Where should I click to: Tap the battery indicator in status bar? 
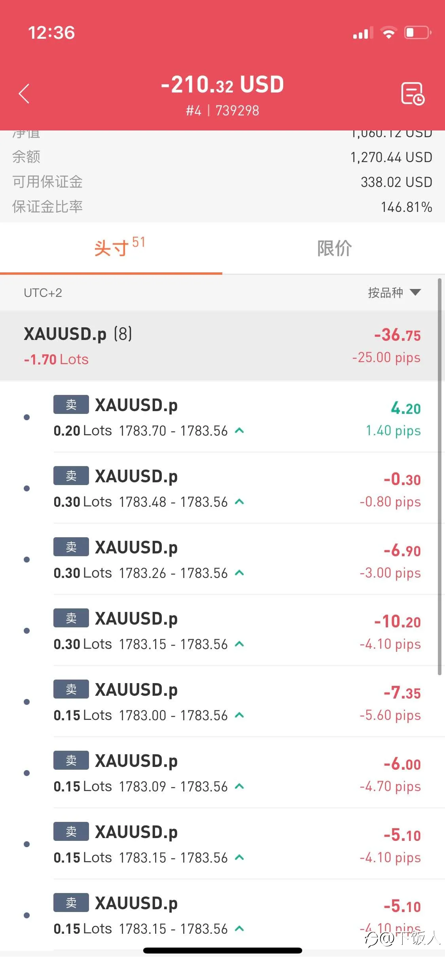point(418,32)
